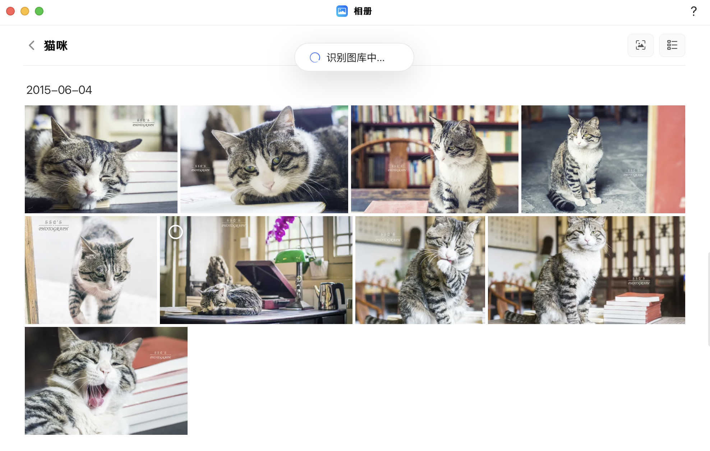Viewport: 710px width, 451px height.
Task: Click the 2015-06-04 date heading
Action: click(59, 90)
